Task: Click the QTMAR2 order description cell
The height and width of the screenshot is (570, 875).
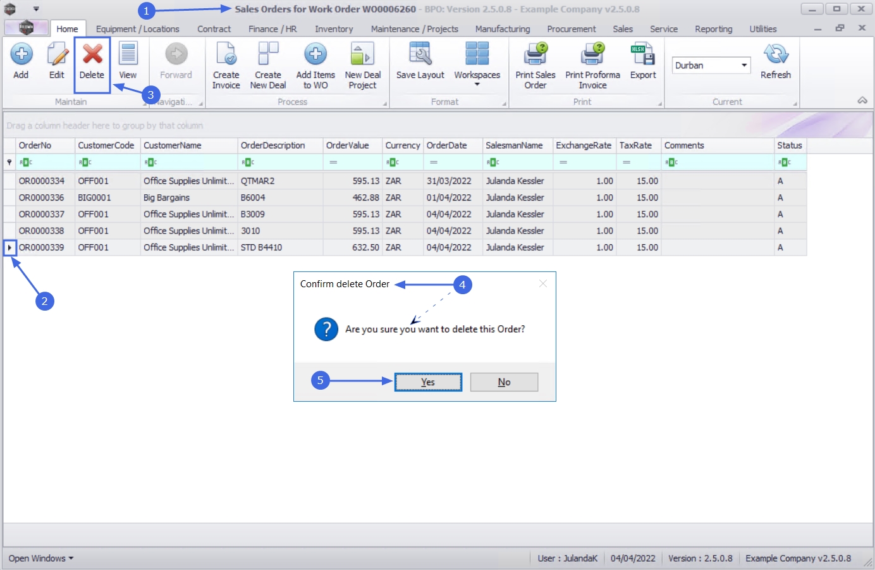Action: tap(280, 181)
